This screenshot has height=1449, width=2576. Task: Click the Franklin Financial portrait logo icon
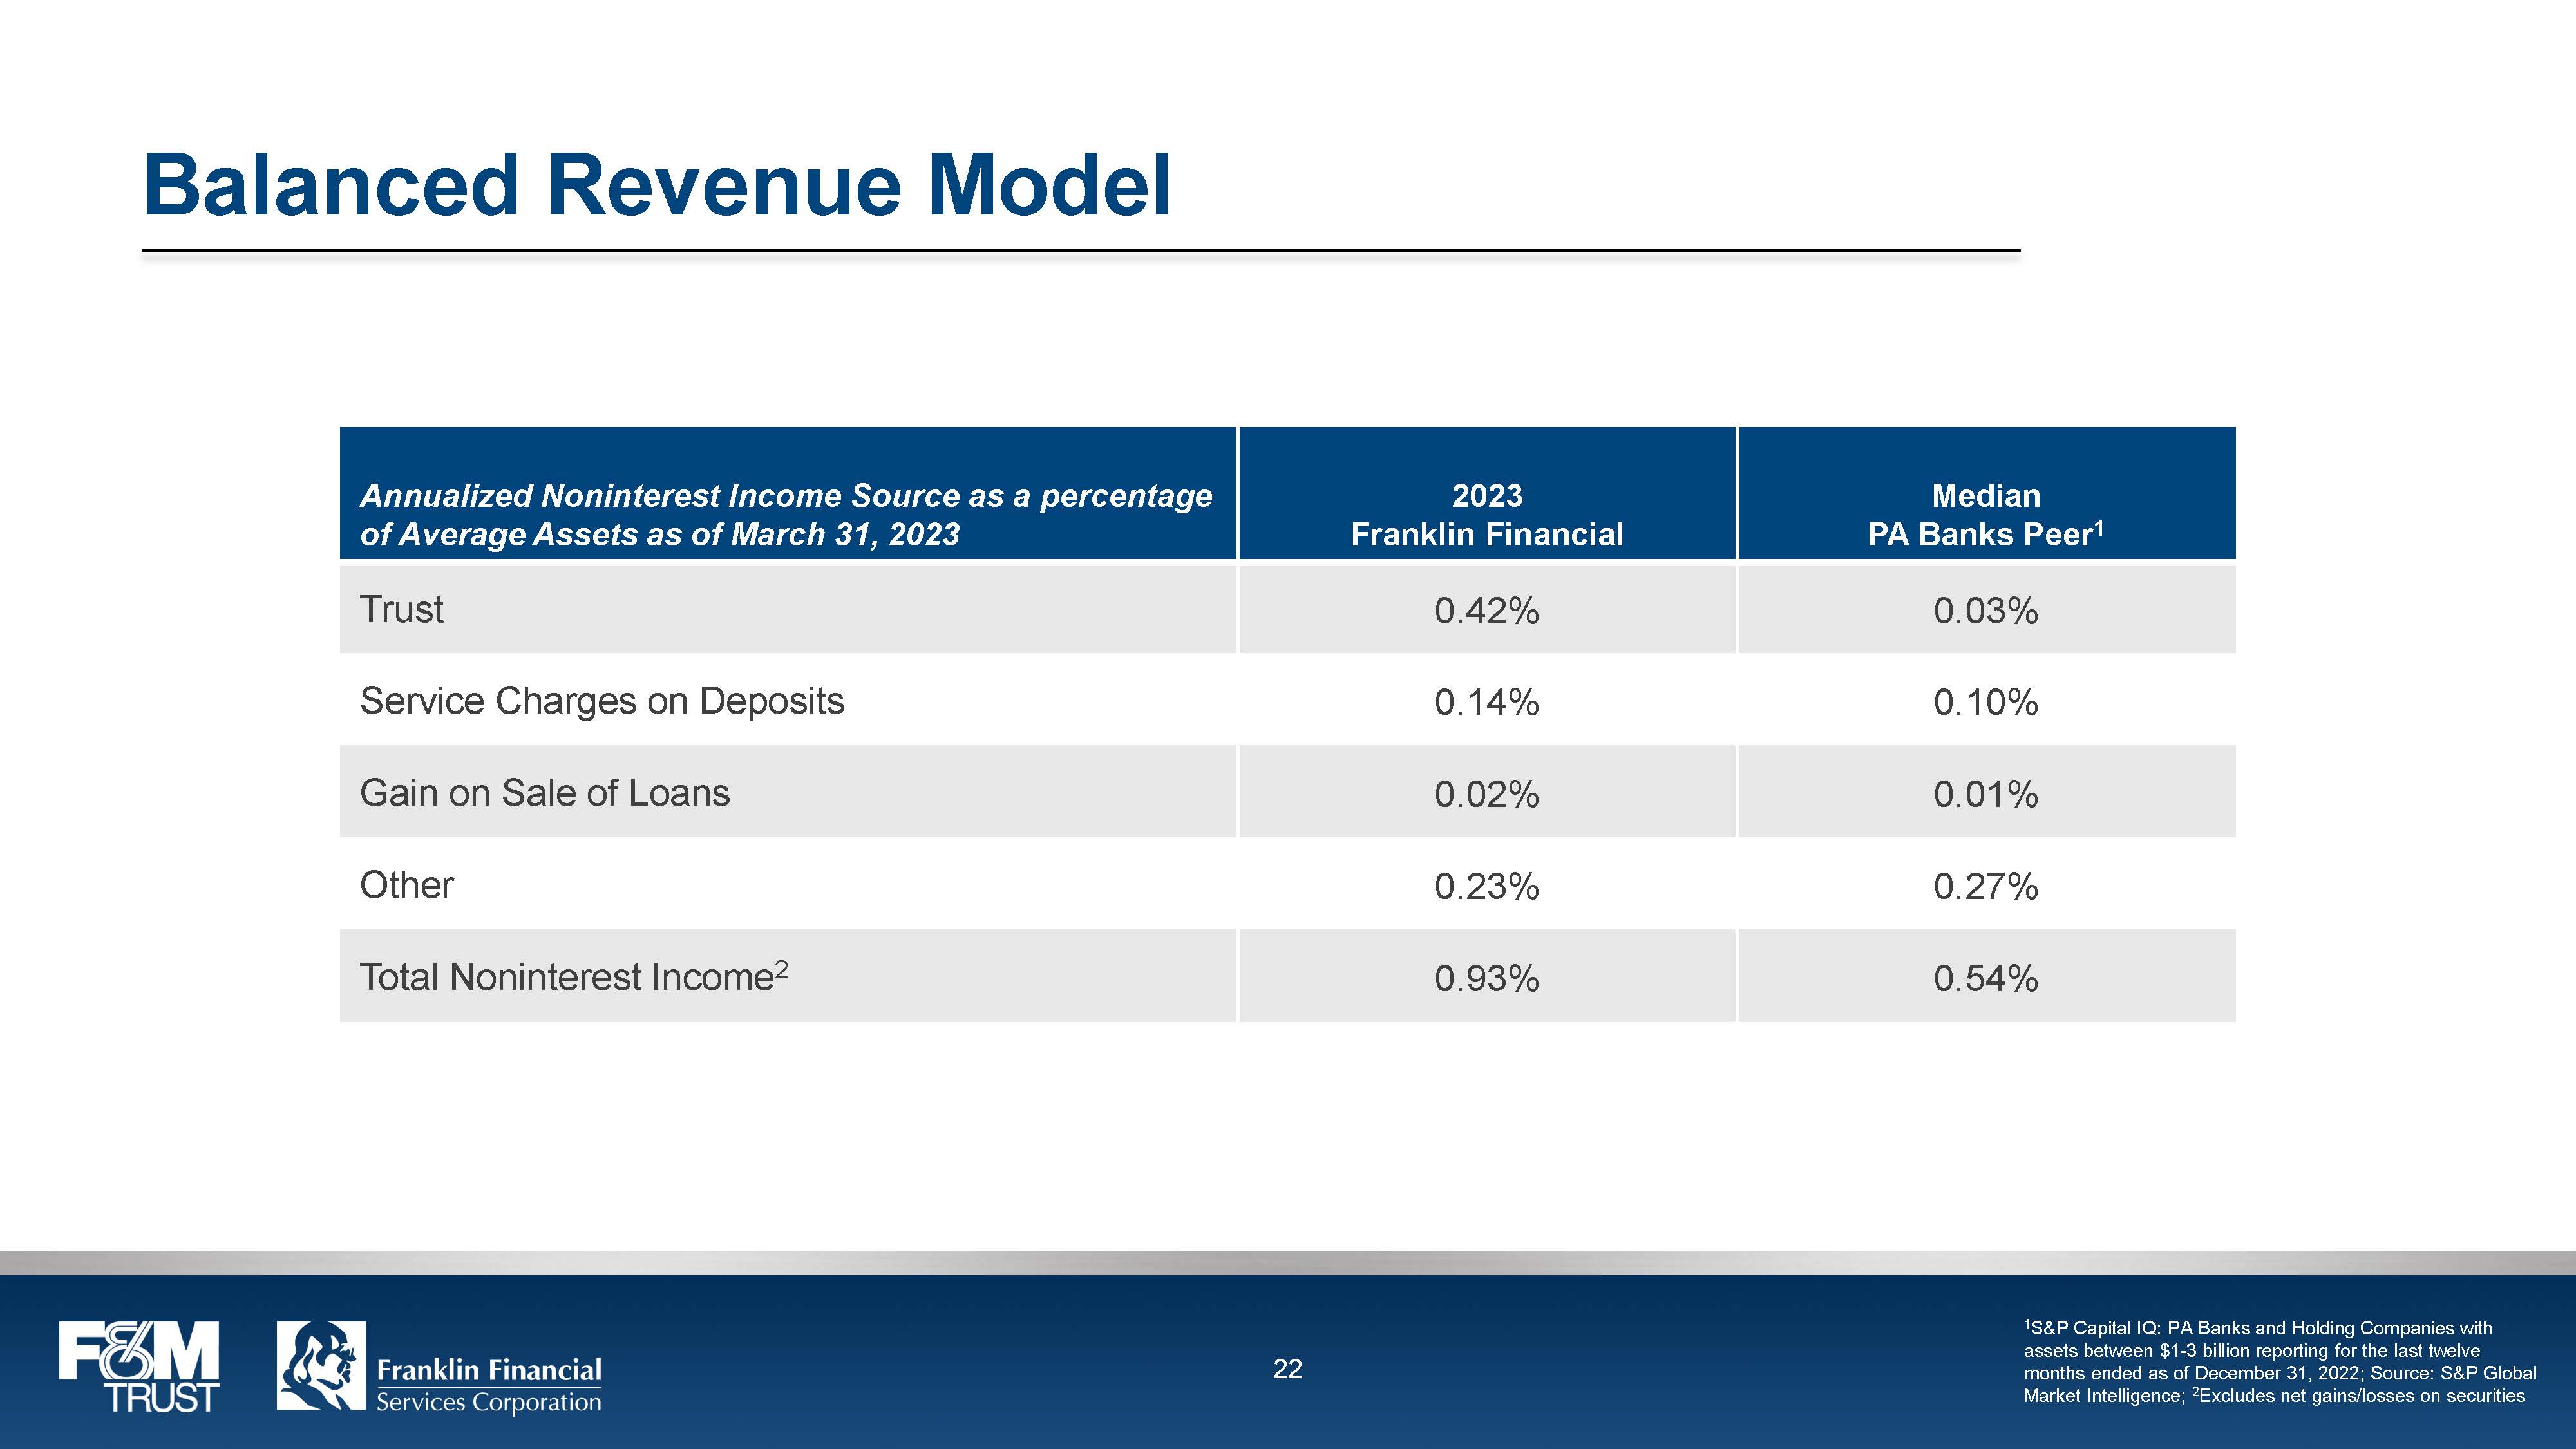pyautogui.click(x=321, y=1366)
